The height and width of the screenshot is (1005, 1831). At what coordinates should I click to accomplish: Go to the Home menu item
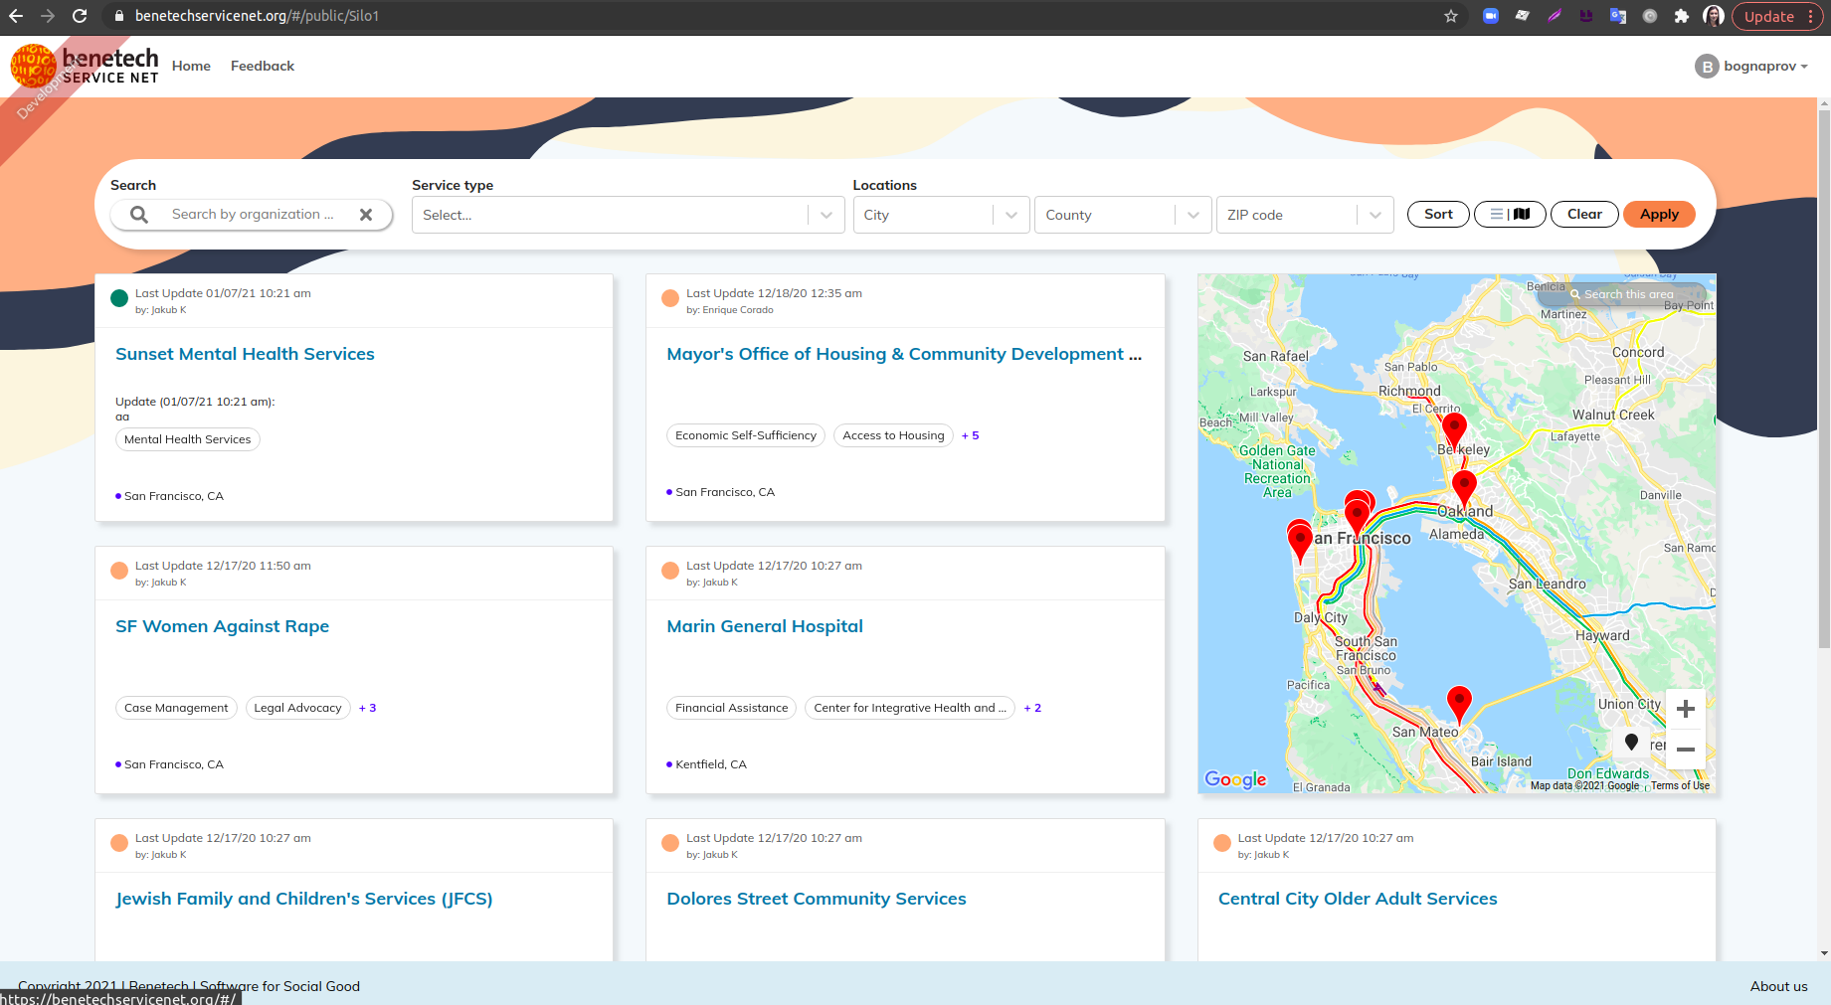click(x=191, y=66)
